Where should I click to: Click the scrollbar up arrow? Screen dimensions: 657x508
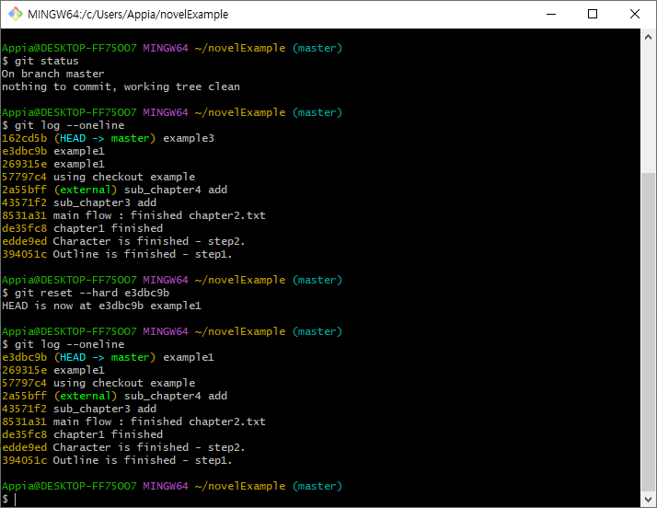[648, 37]
